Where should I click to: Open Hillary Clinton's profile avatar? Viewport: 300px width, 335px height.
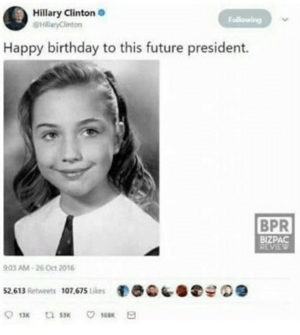[15, 19]
